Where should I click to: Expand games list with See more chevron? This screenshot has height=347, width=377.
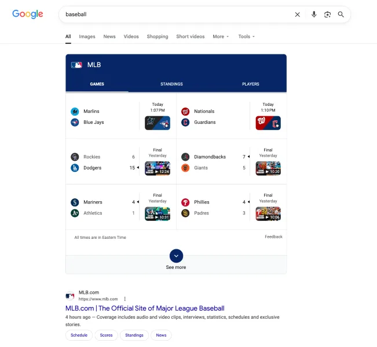point(176,256)
